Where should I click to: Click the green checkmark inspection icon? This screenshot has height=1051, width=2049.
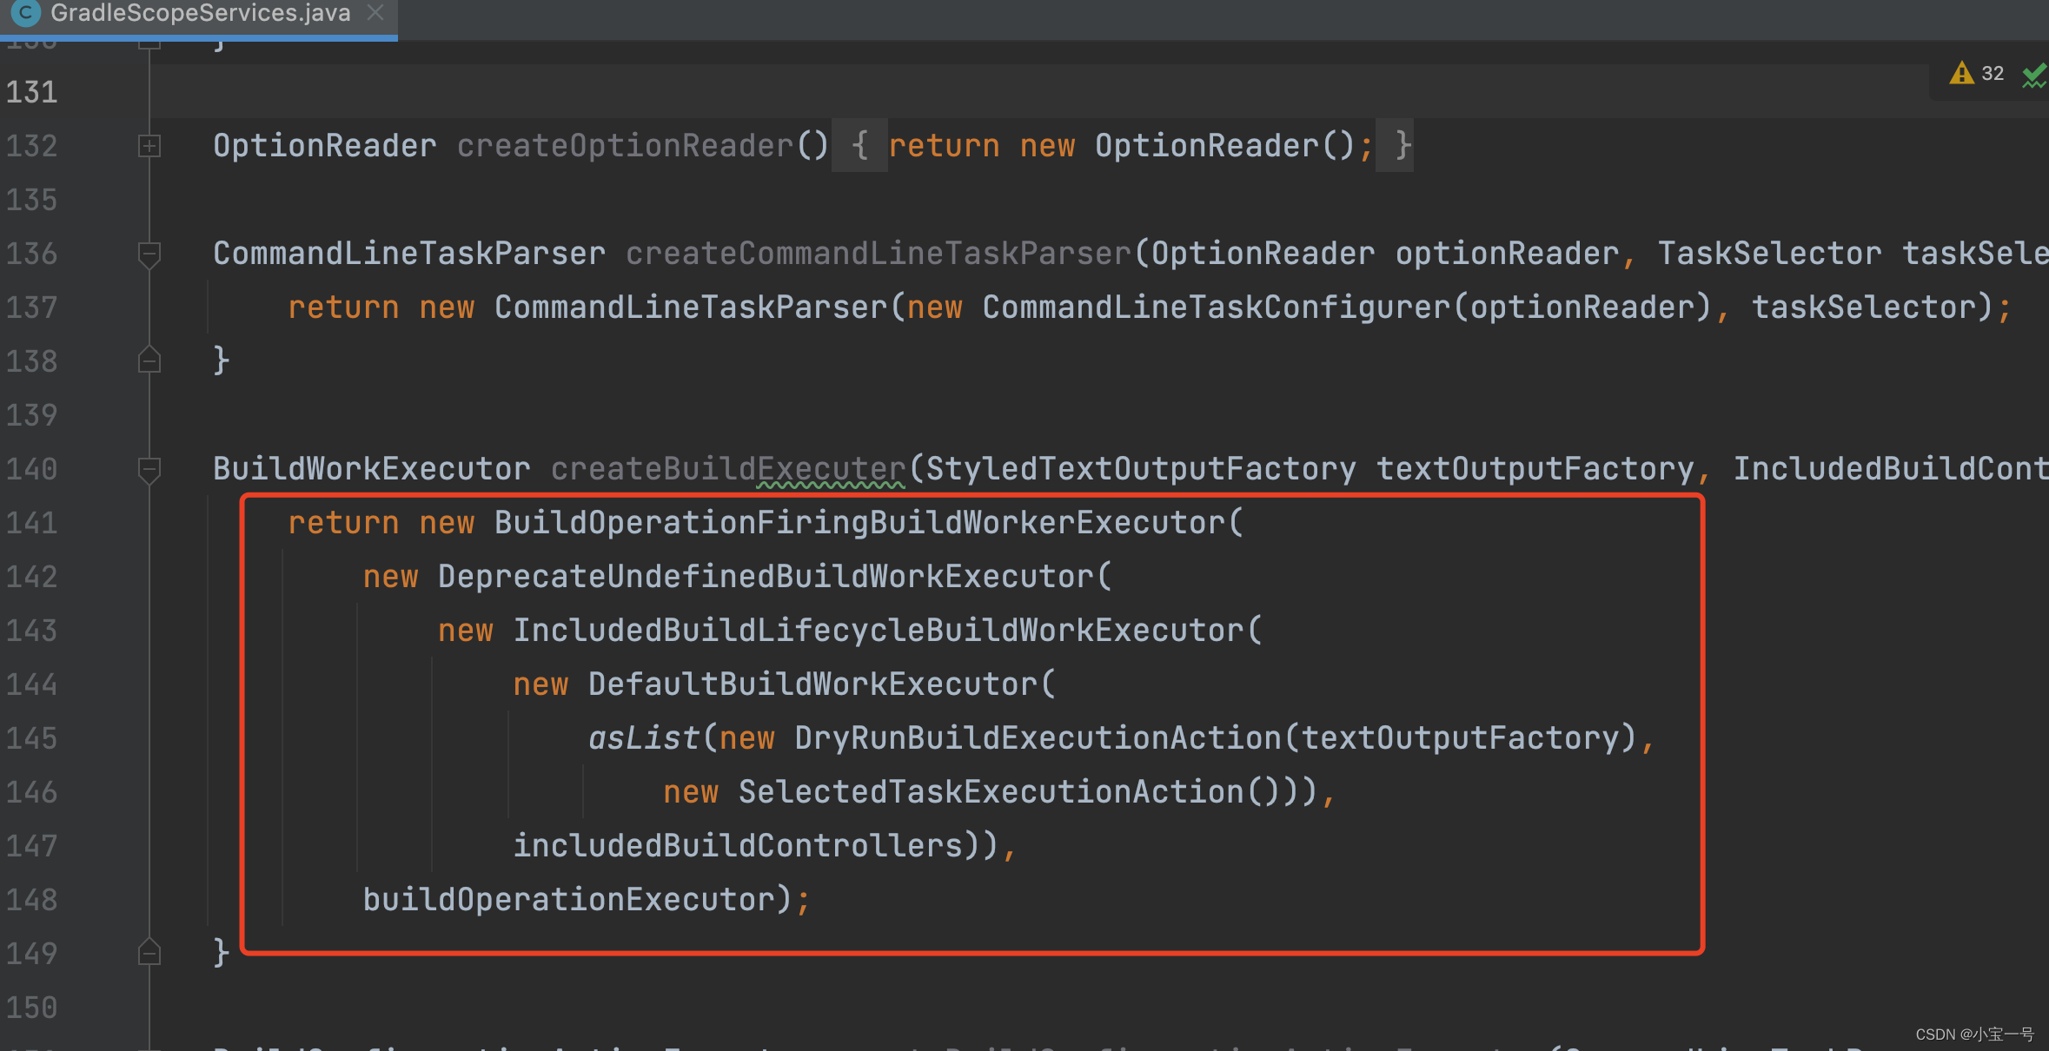[2034, 76]
